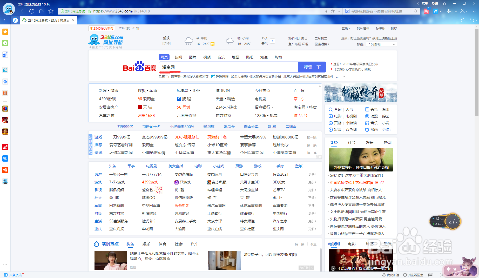Click the browser back arrow button
Viewport: 479px width, 278px height.
click(x=22, y=11)
